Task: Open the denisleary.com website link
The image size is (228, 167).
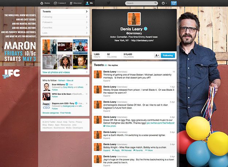Action: (x=142, y=41)
